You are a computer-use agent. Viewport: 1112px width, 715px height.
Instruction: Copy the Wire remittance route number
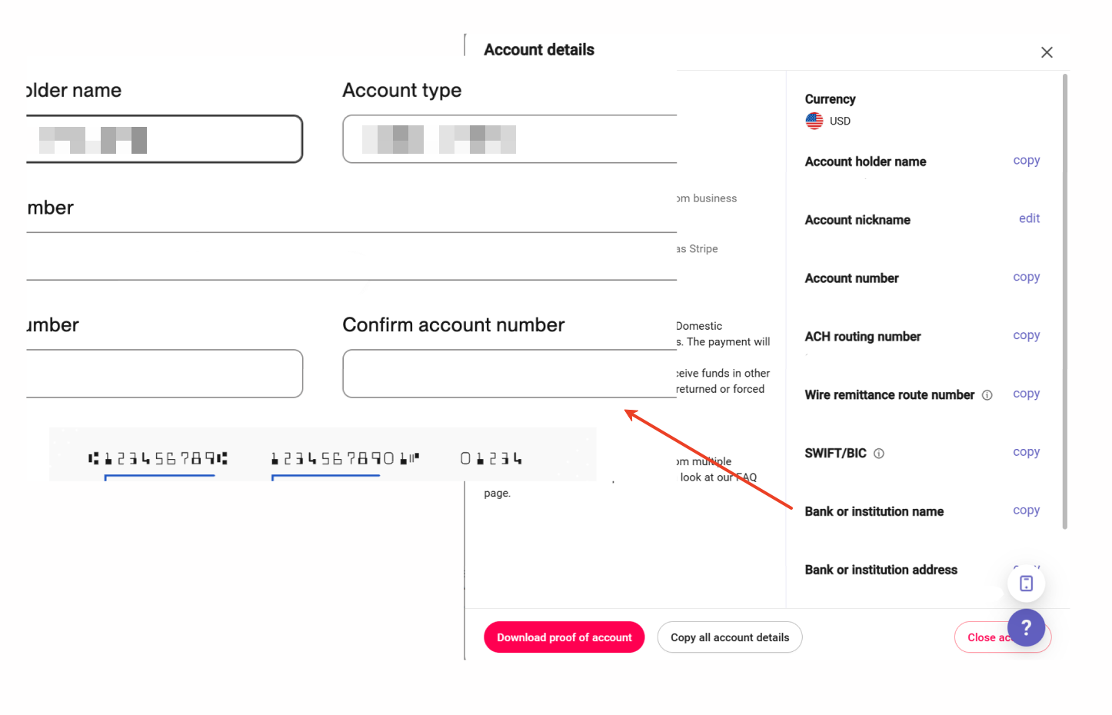[x=1026, y=394]
